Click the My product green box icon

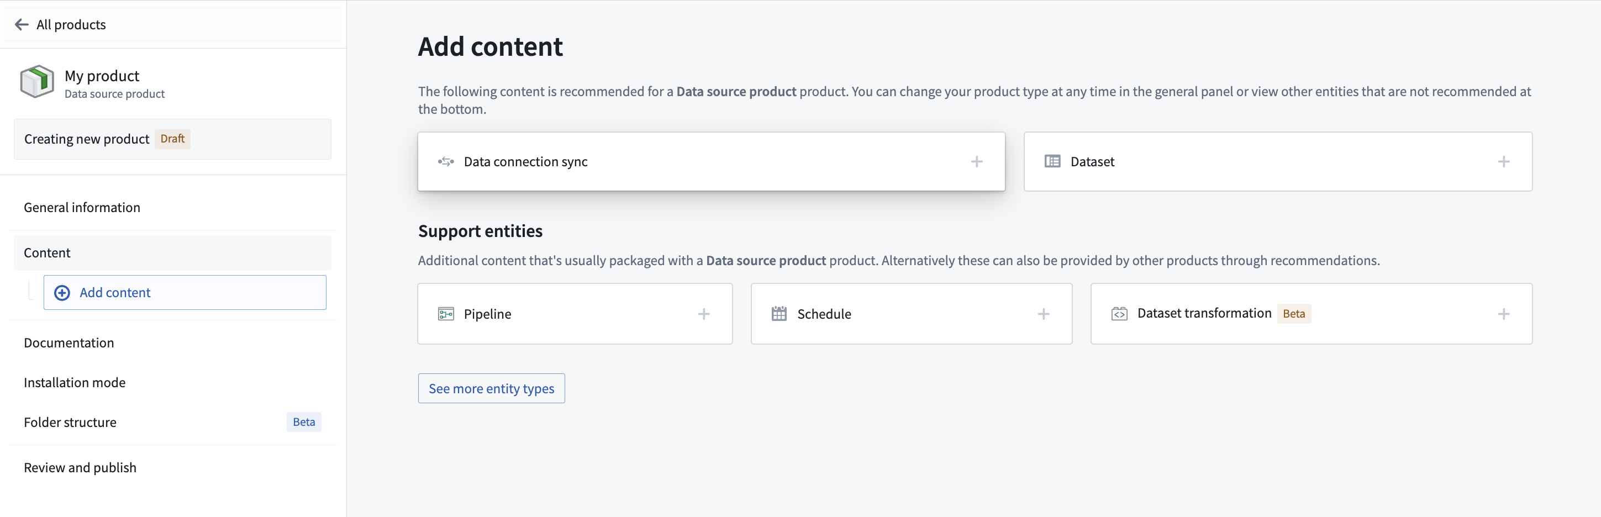pyautogui.click(x=38, y=81)
